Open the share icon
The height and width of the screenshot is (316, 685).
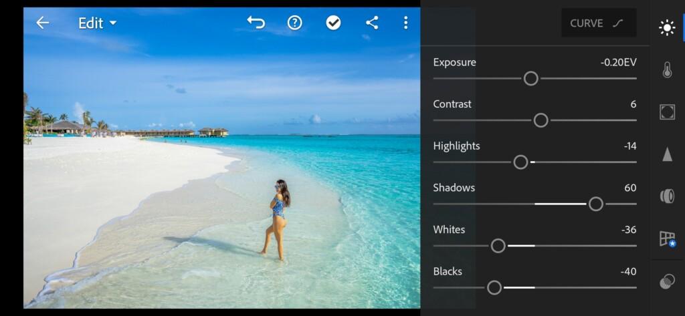pyautogui.click(x=372, y=23)
